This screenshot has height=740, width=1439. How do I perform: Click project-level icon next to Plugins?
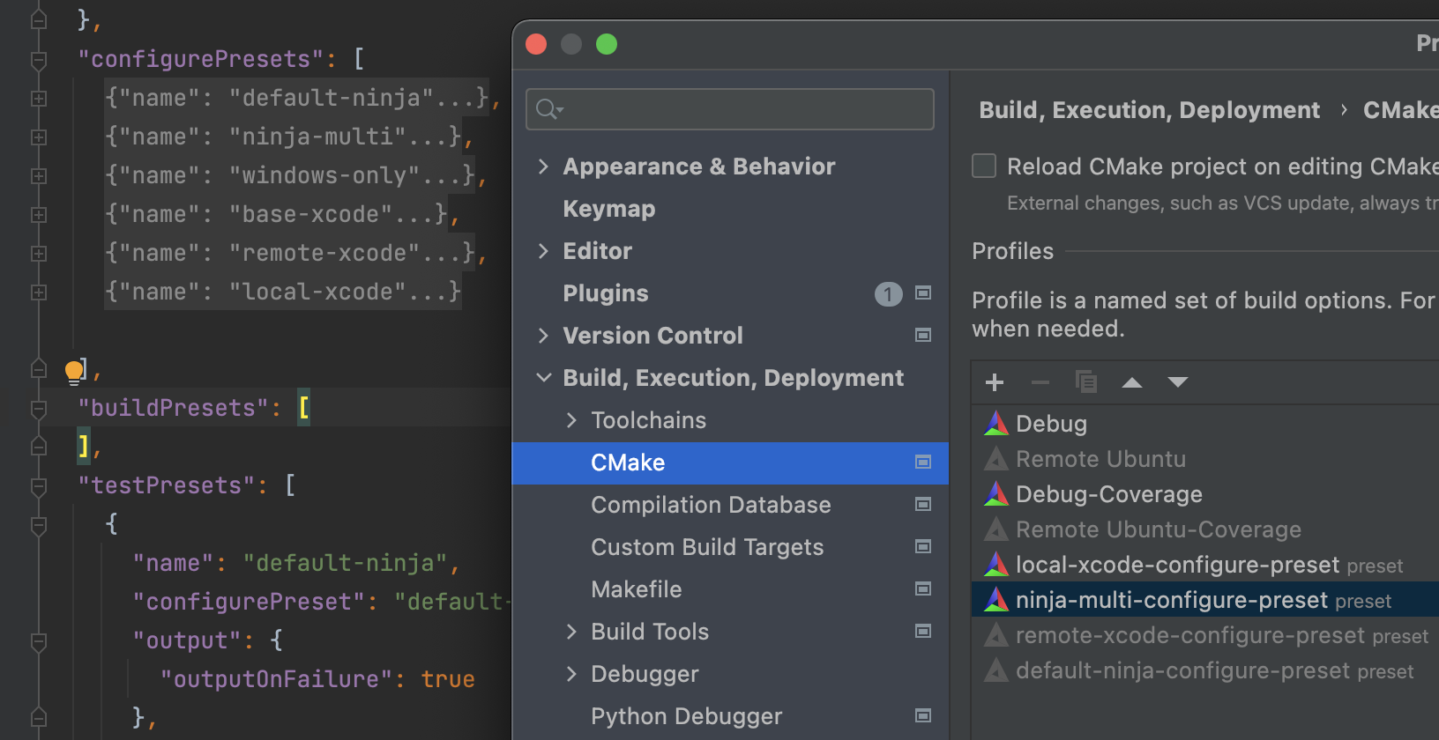pos(923,292)
